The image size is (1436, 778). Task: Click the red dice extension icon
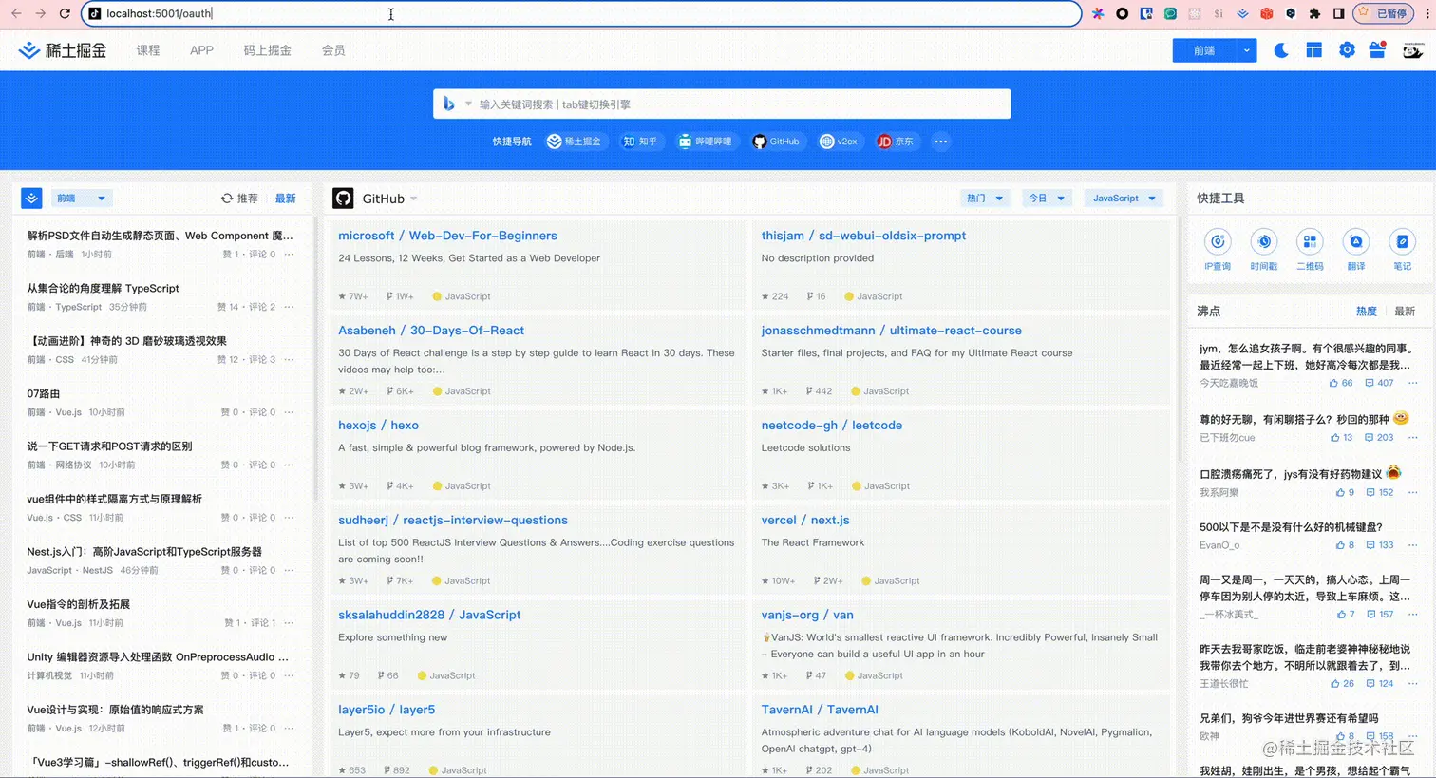point(1266,13)
